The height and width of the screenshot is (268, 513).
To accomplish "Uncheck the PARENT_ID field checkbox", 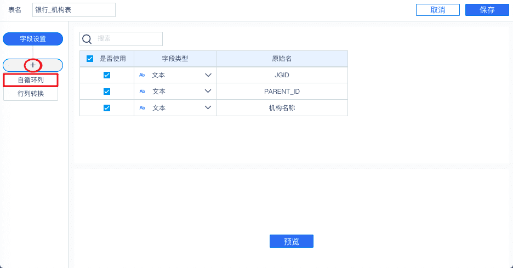I will 107,92.
